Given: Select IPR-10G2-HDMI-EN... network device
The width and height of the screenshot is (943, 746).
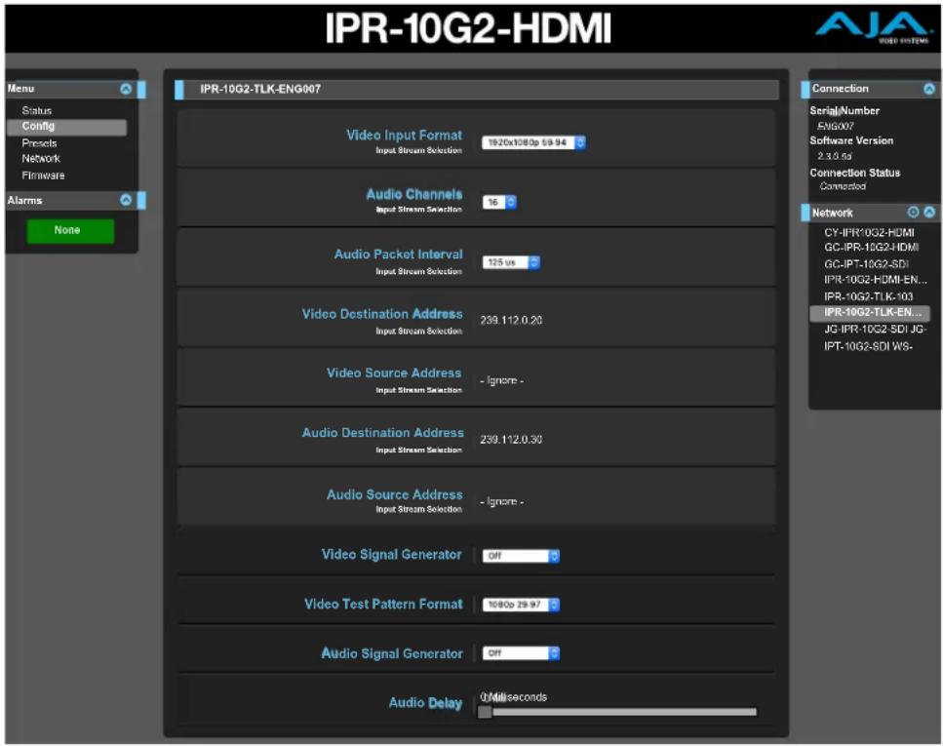Looking at the screenshot, I should click(x=875, y=280).
